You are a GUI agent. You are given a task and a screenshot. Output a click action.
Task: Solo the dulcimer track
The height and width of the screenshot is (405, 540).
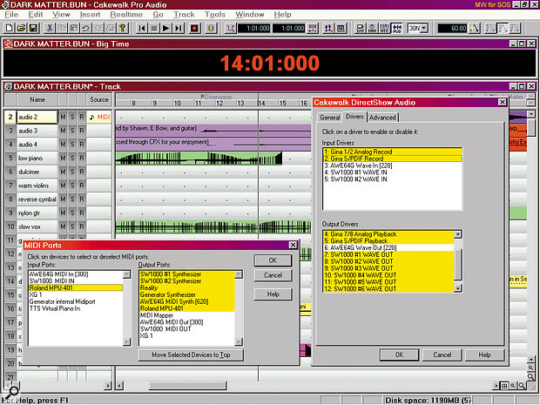tap(72, 172)
